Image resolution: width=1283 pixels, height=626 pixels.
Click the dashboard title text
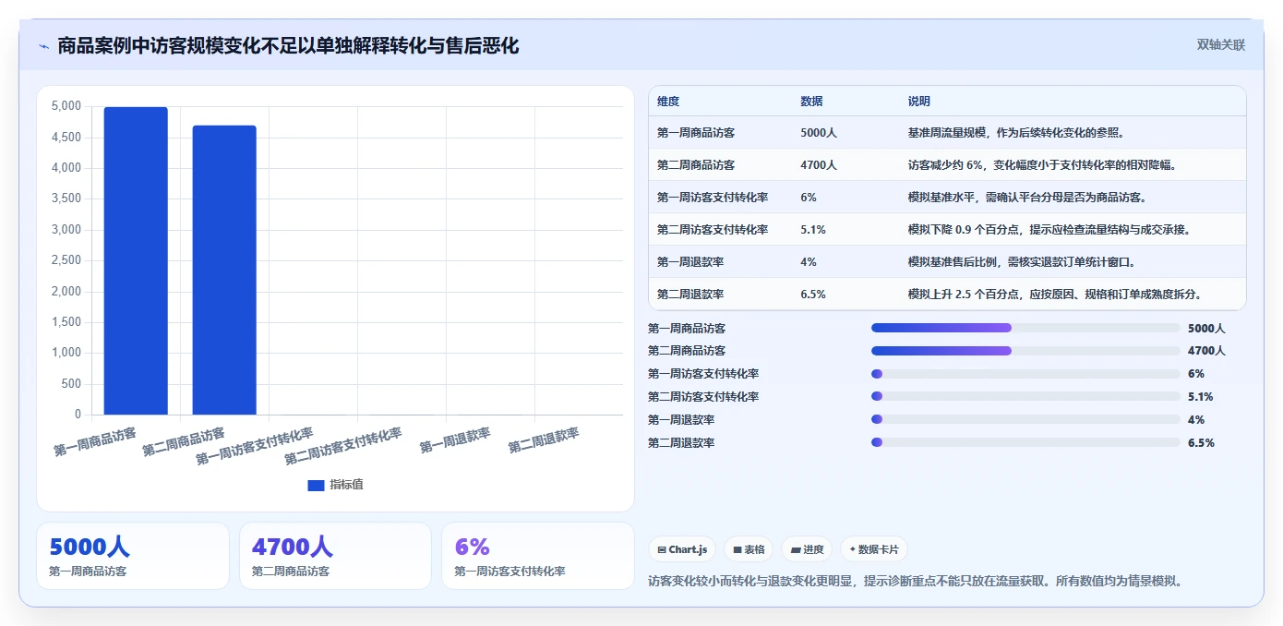pyautogui.click(x=288, y=45)
